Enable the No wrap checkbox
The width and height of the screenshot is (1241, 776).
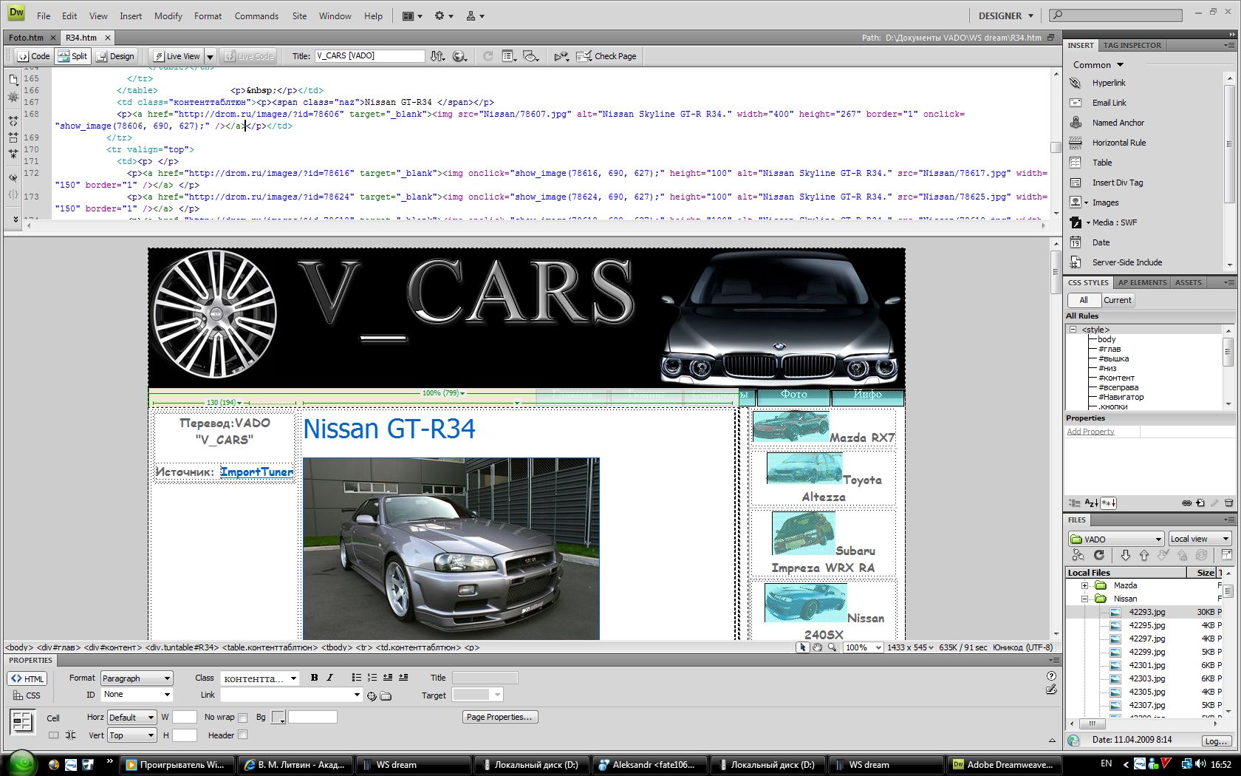coord(242,718)
